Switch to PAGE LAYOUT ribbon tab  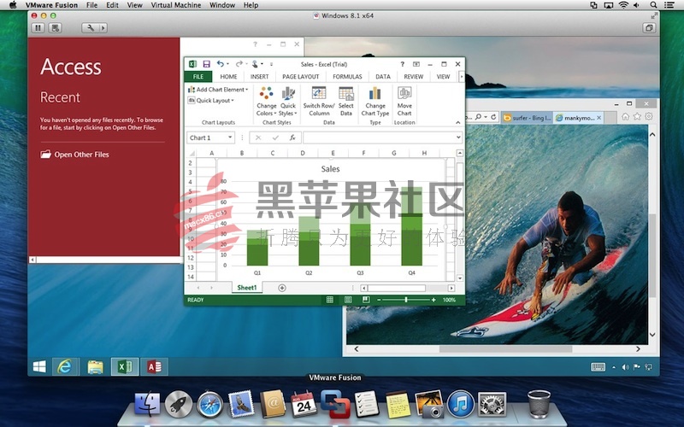click(x=301, y=76)
